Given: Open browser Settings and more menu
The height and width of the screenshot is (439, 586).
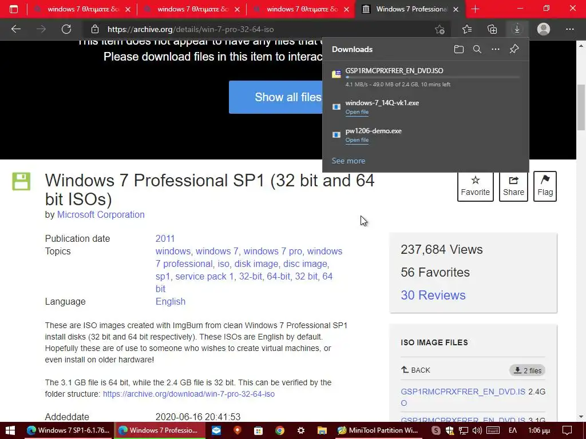Looking at the screenshot, I should (x=569, y=29).
